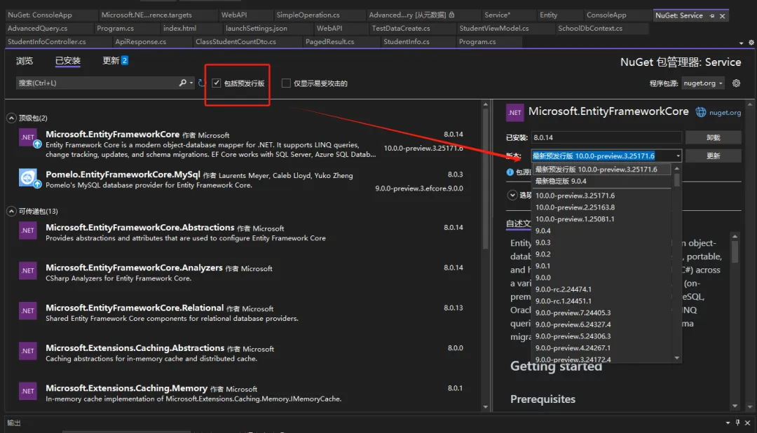Collapse the transitive packages (可传递包) group
This screenshot has width=757, height=433.
click(x=11, y=211)
